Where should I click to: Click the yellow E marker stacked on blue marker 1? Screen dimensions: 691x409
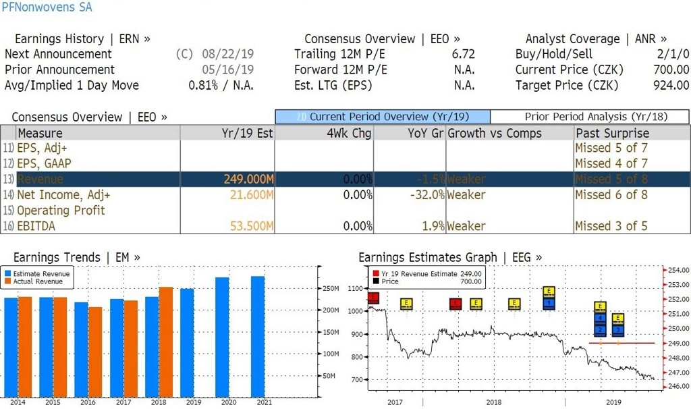[549, 292]
